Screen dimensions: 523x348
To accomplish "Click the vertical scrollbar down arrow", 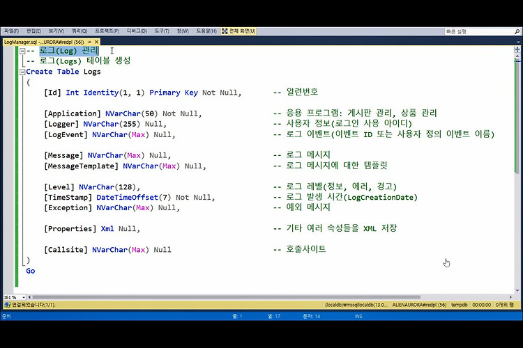I will [517, 290].
